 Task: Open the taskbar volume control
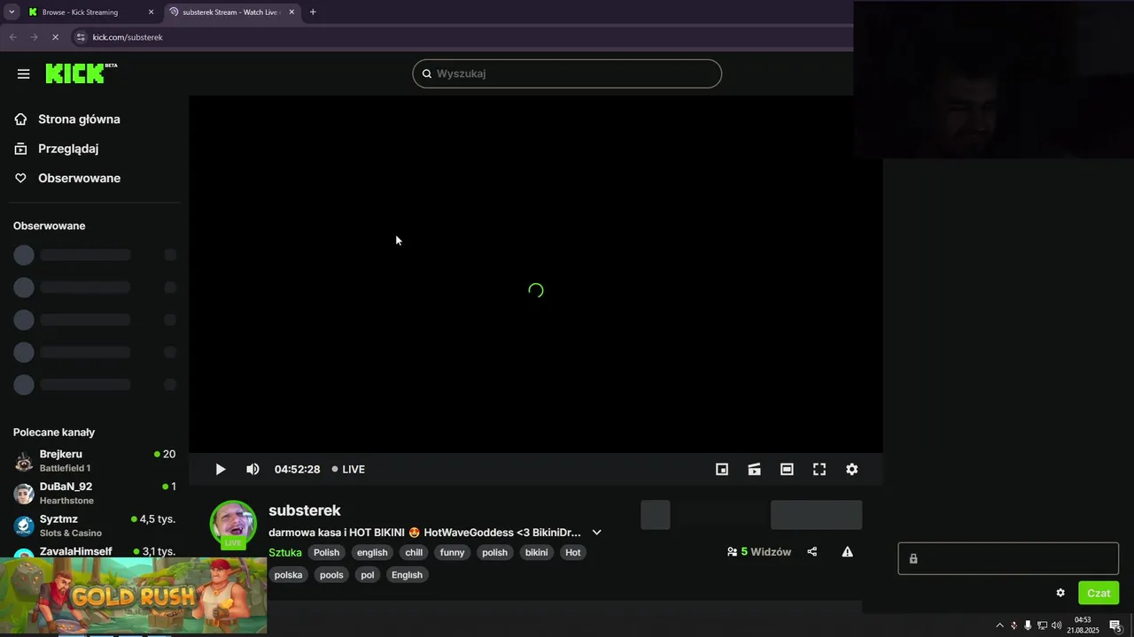coord(1056,625)
